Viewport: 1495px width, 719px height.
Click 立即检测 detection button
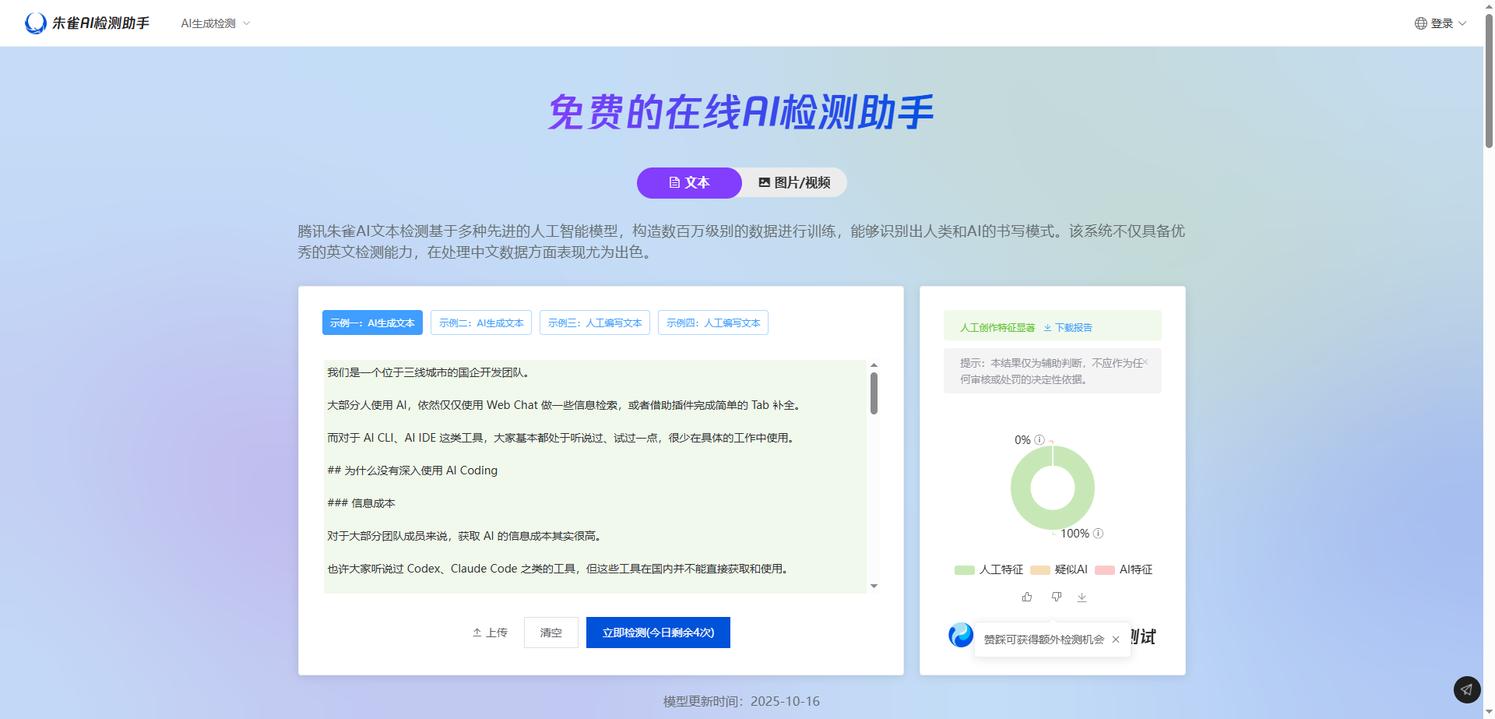click(x=658, y=633)
